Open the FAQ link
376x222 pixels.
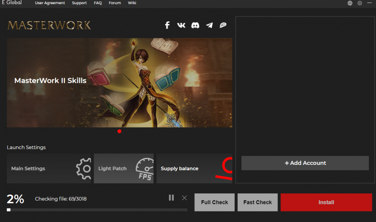click(x=98, y=3)
